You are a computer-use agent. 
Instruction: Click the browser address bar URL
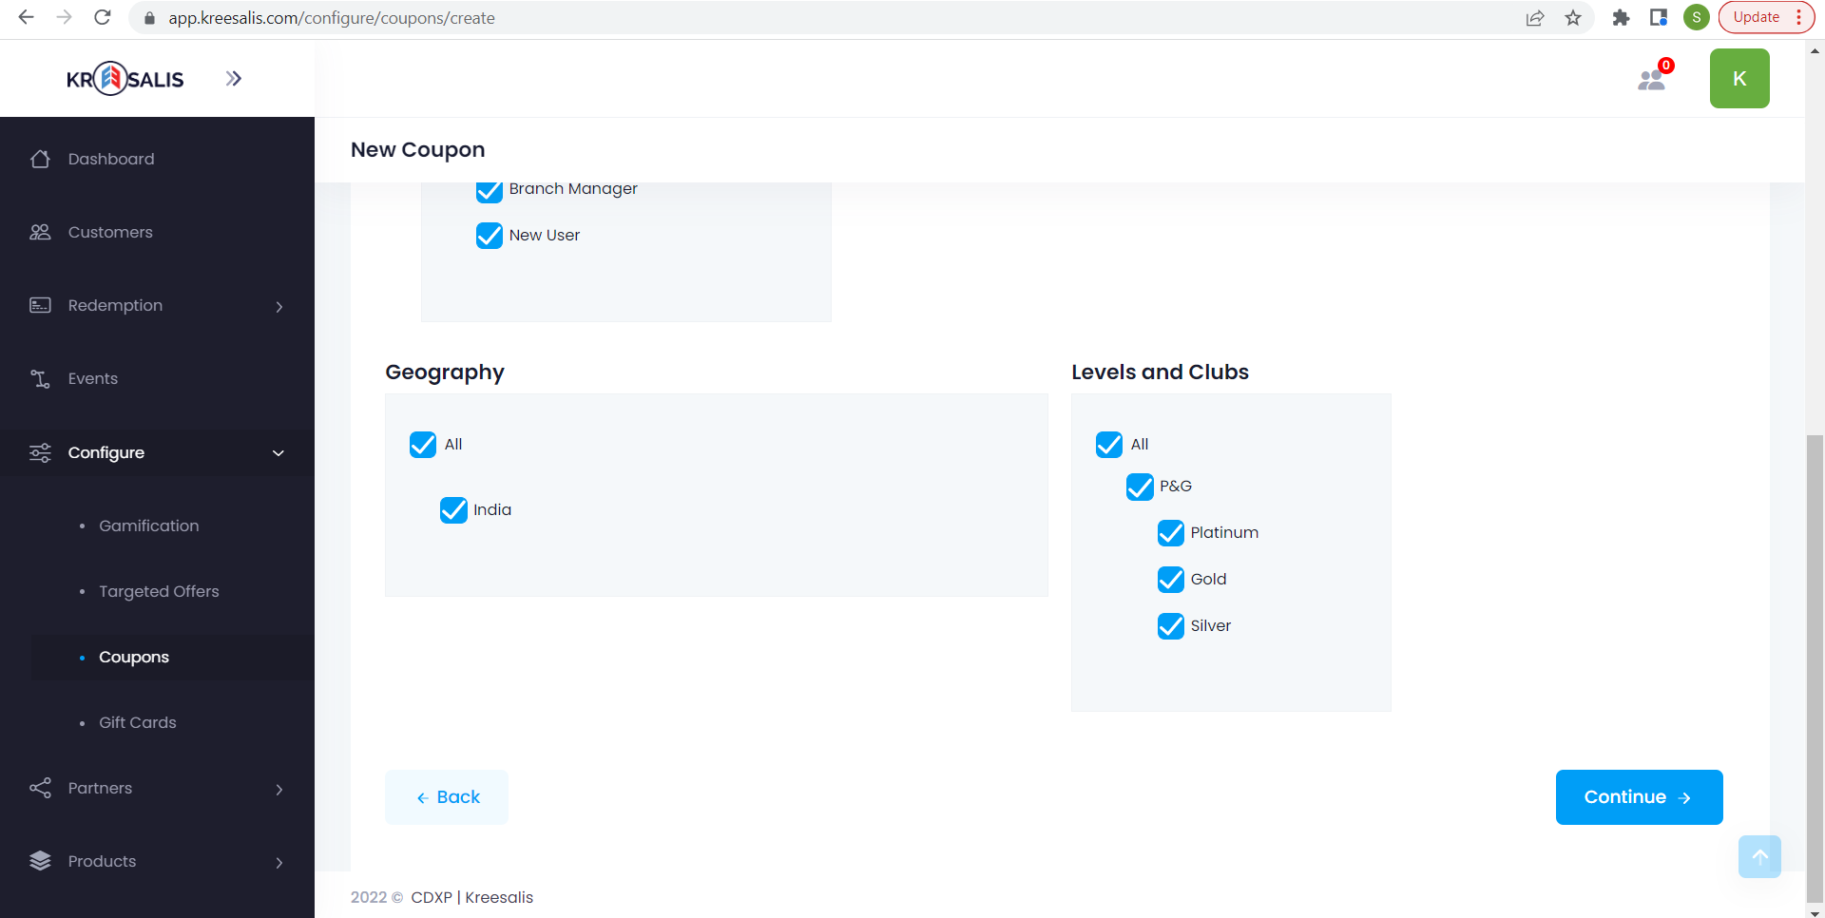(332, 18)
